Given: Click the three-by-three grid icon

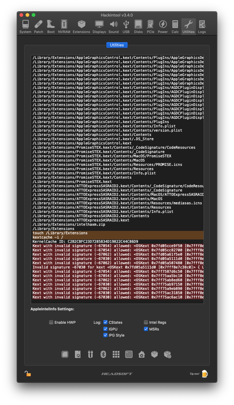Looking at the screenshot, I should click(x=116, y=354).
